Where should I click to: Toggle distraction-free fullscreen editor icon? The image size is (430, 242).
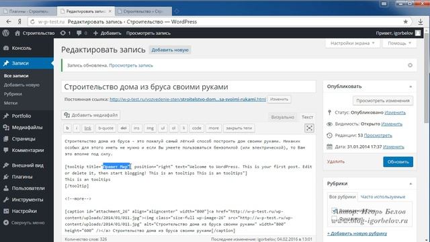coord(309,128)
